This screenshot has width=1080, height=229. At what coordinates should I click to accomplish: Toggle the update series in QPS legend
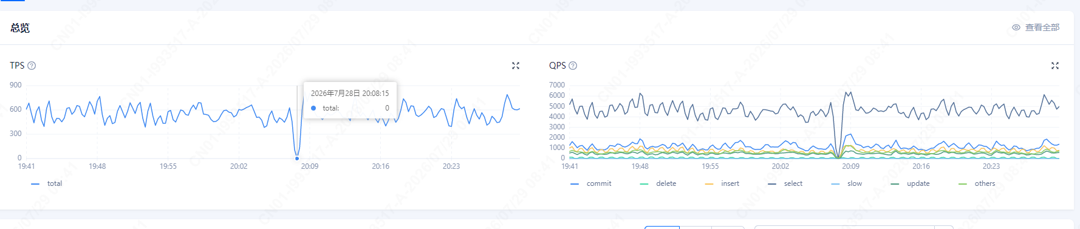point(910,183)
